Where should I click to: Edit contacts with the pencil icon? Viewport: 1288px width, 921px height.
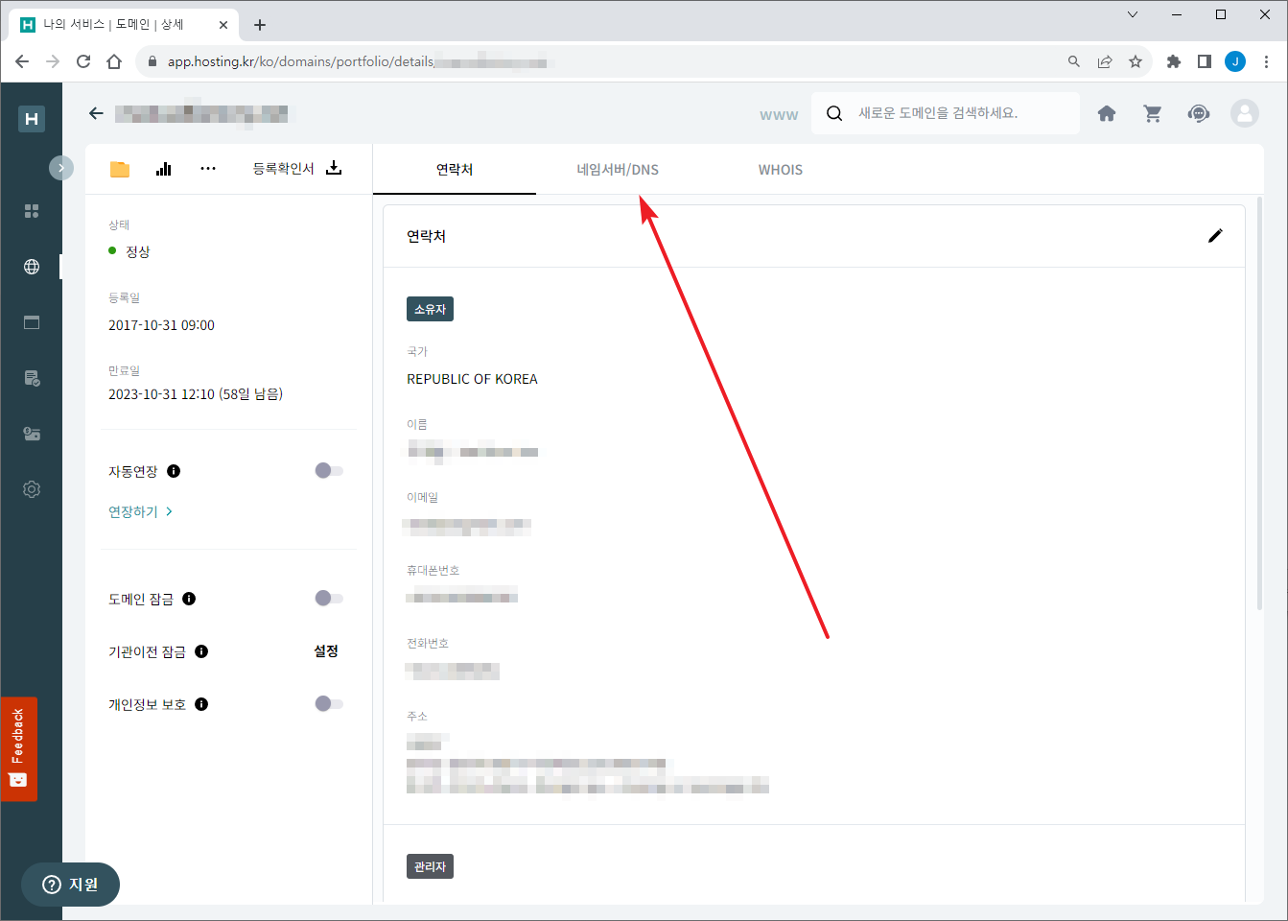coord(1215,236)
